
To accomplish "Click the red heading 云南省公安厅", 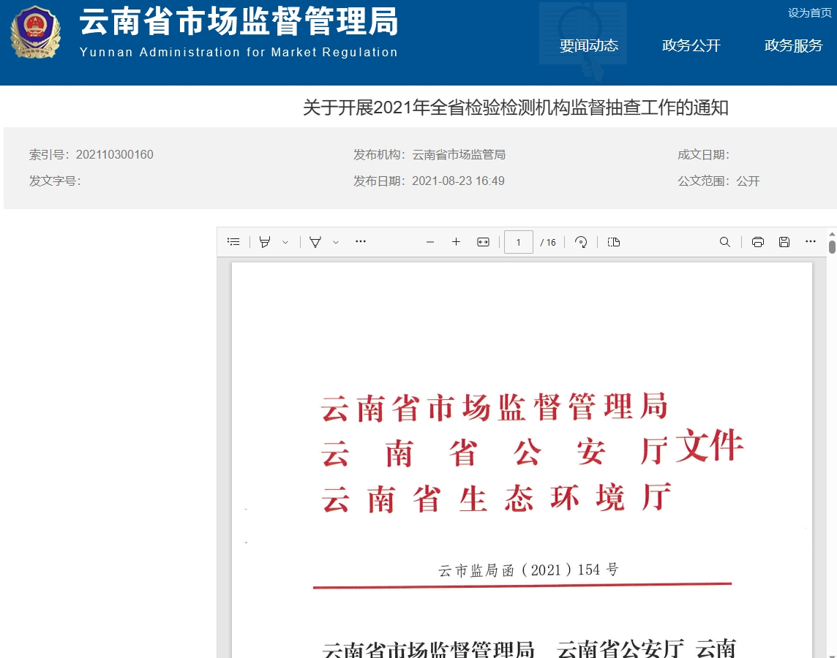I will click(495, 453).
